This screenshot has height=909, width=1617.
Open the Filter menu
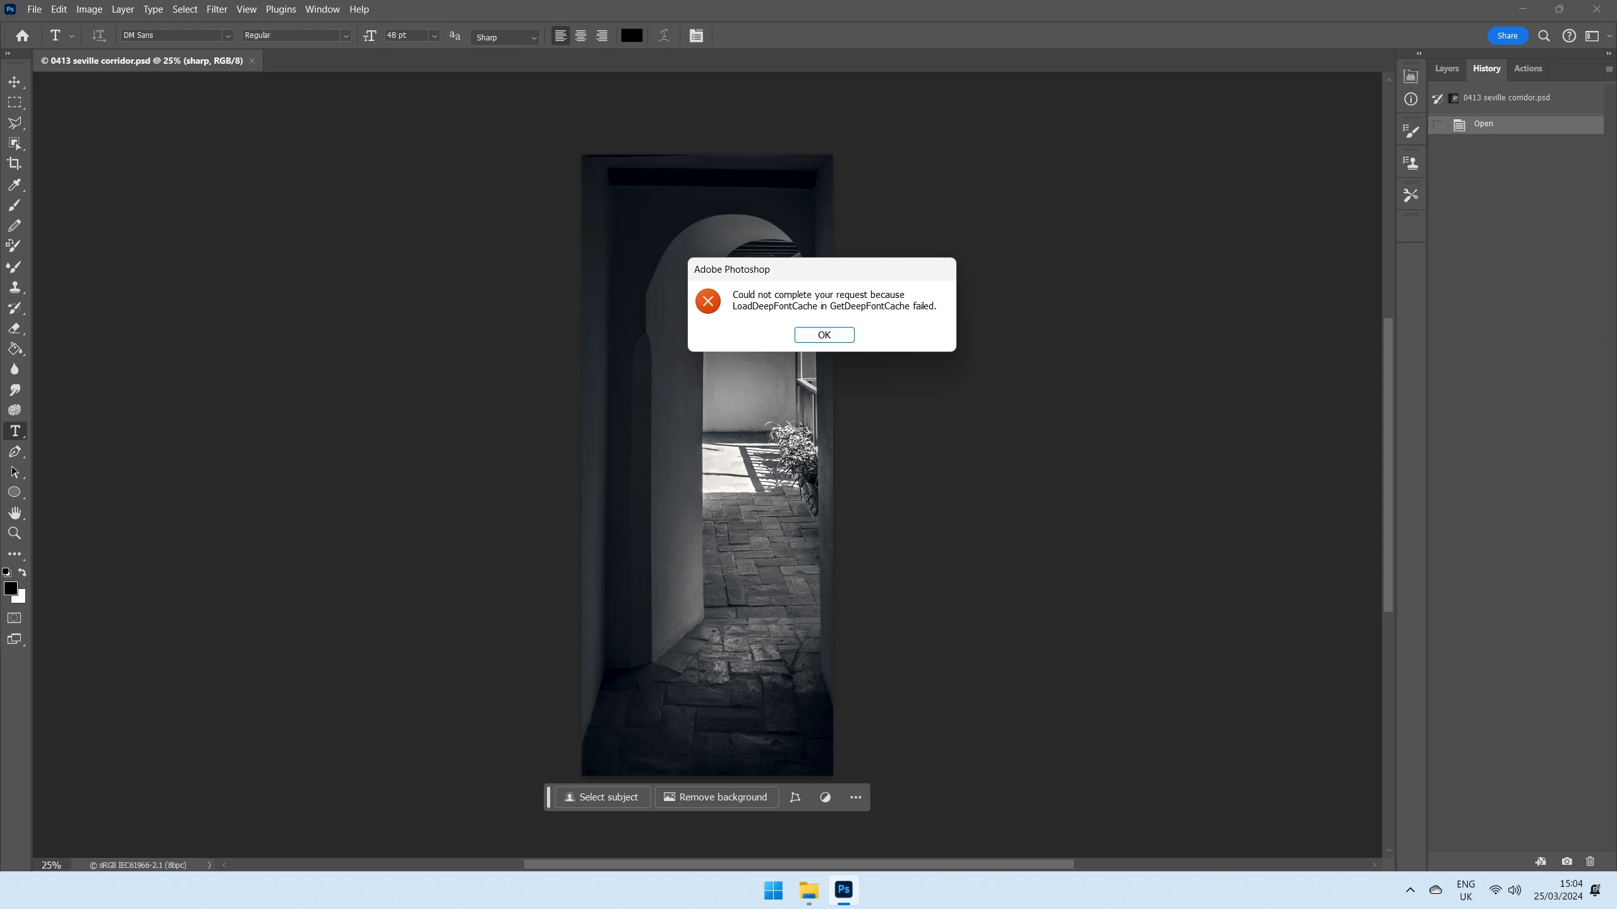[216, 9]
